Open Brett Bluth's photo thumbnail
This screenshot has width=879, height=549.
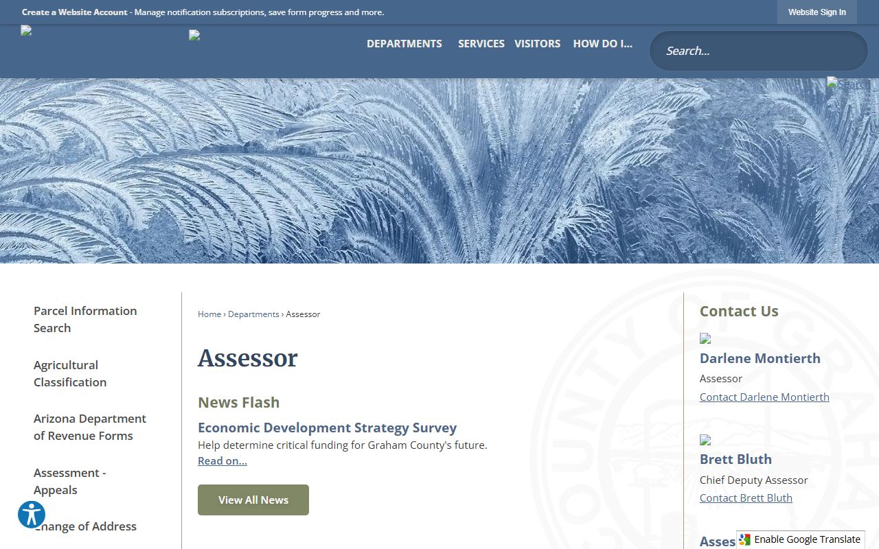[x=705, y=440]
